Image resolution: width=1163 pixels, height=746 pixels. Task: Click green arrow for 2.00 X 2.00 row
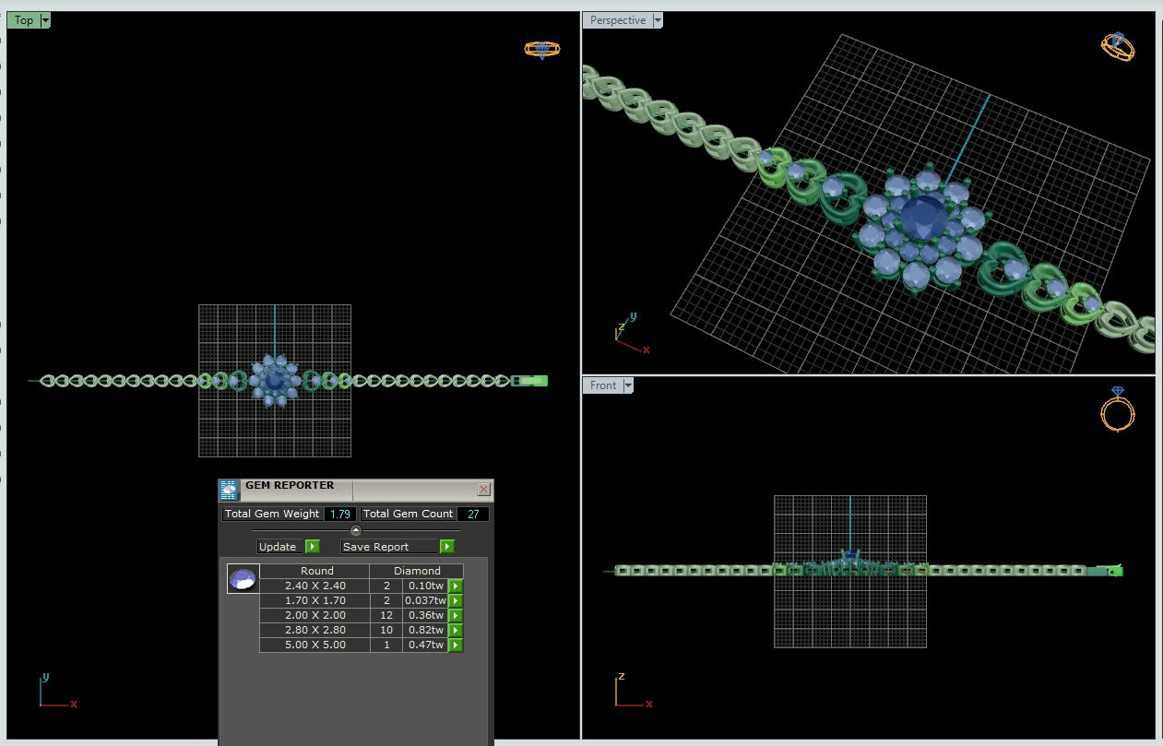click(455, 615)
